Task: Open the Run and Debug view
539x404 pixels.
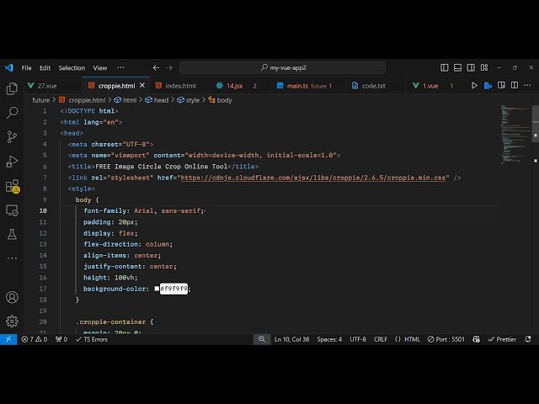Action: coord(12,162)
